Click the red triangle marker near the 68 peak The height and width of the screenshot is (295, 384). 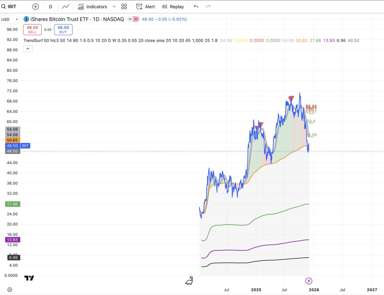(x=291, y=98)
